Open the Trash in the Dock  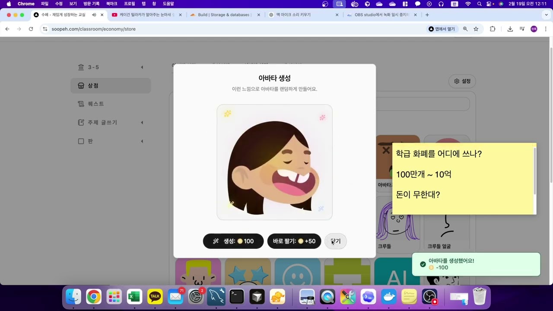tap(480, 297)
